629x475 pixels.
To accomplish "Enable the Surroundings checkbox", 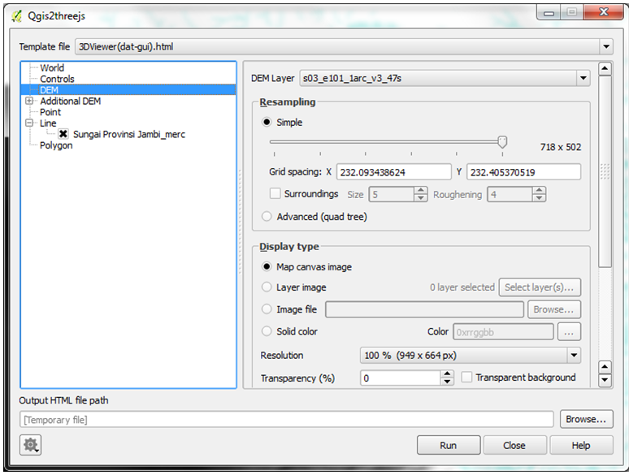I will click(275, 193).
